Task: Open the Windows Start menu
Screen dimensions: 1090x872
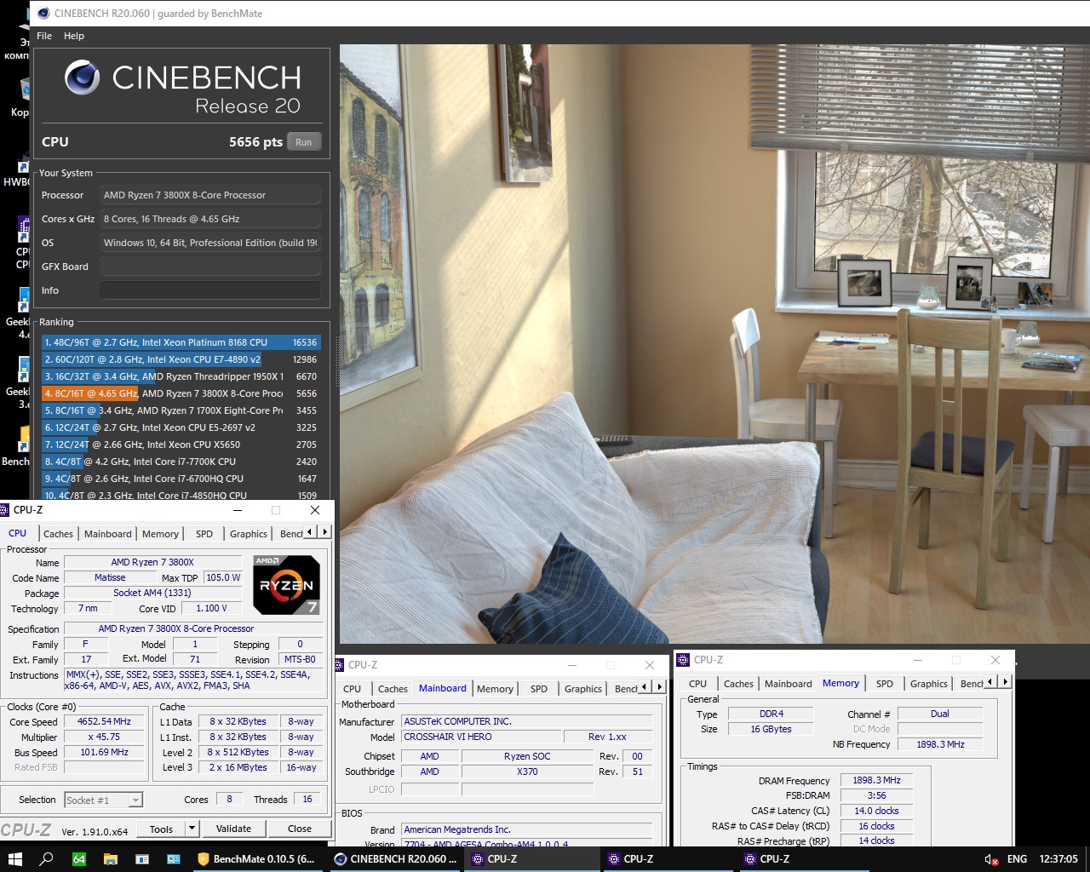Action: (14, 858)
